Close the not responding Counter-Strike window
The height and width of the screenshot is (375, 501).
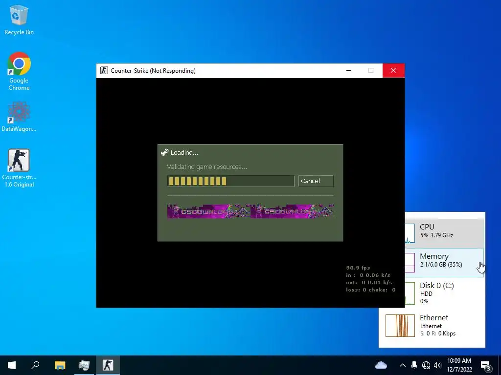point(393,70)
